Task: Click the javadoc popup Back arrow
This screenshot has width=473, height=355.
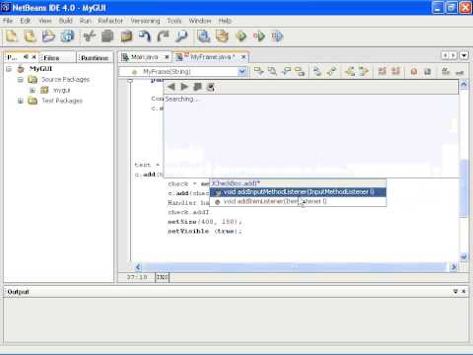Action: click(x=170, y=87)
